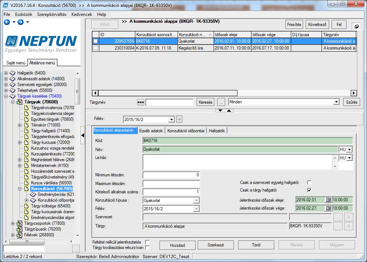Switch to the Hallgatók tab
Screen dimensions: 367x262
click(217, 131)
